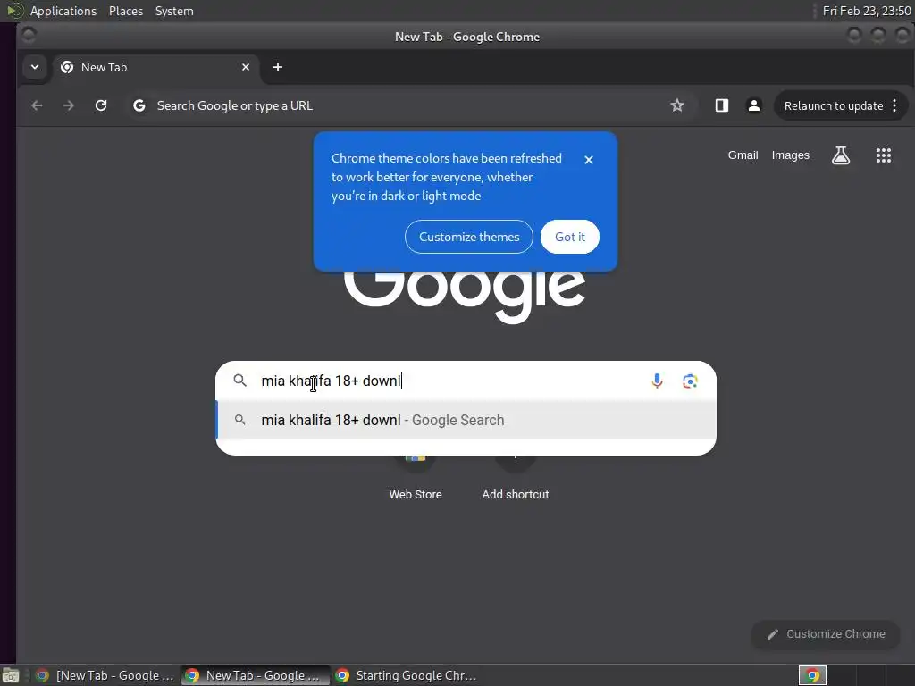This screenshot has height=686, width=915.
Task: Select the New Tab browser tab
Action: point(154,67)
